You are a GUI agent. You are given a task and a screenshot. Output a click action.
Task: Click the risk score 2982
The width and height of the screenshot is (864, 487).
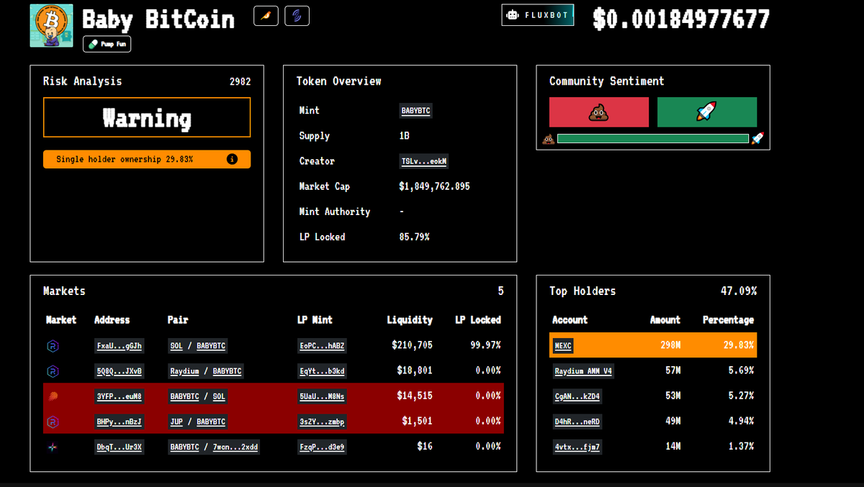pyautogui.click(x=240, y=81)
